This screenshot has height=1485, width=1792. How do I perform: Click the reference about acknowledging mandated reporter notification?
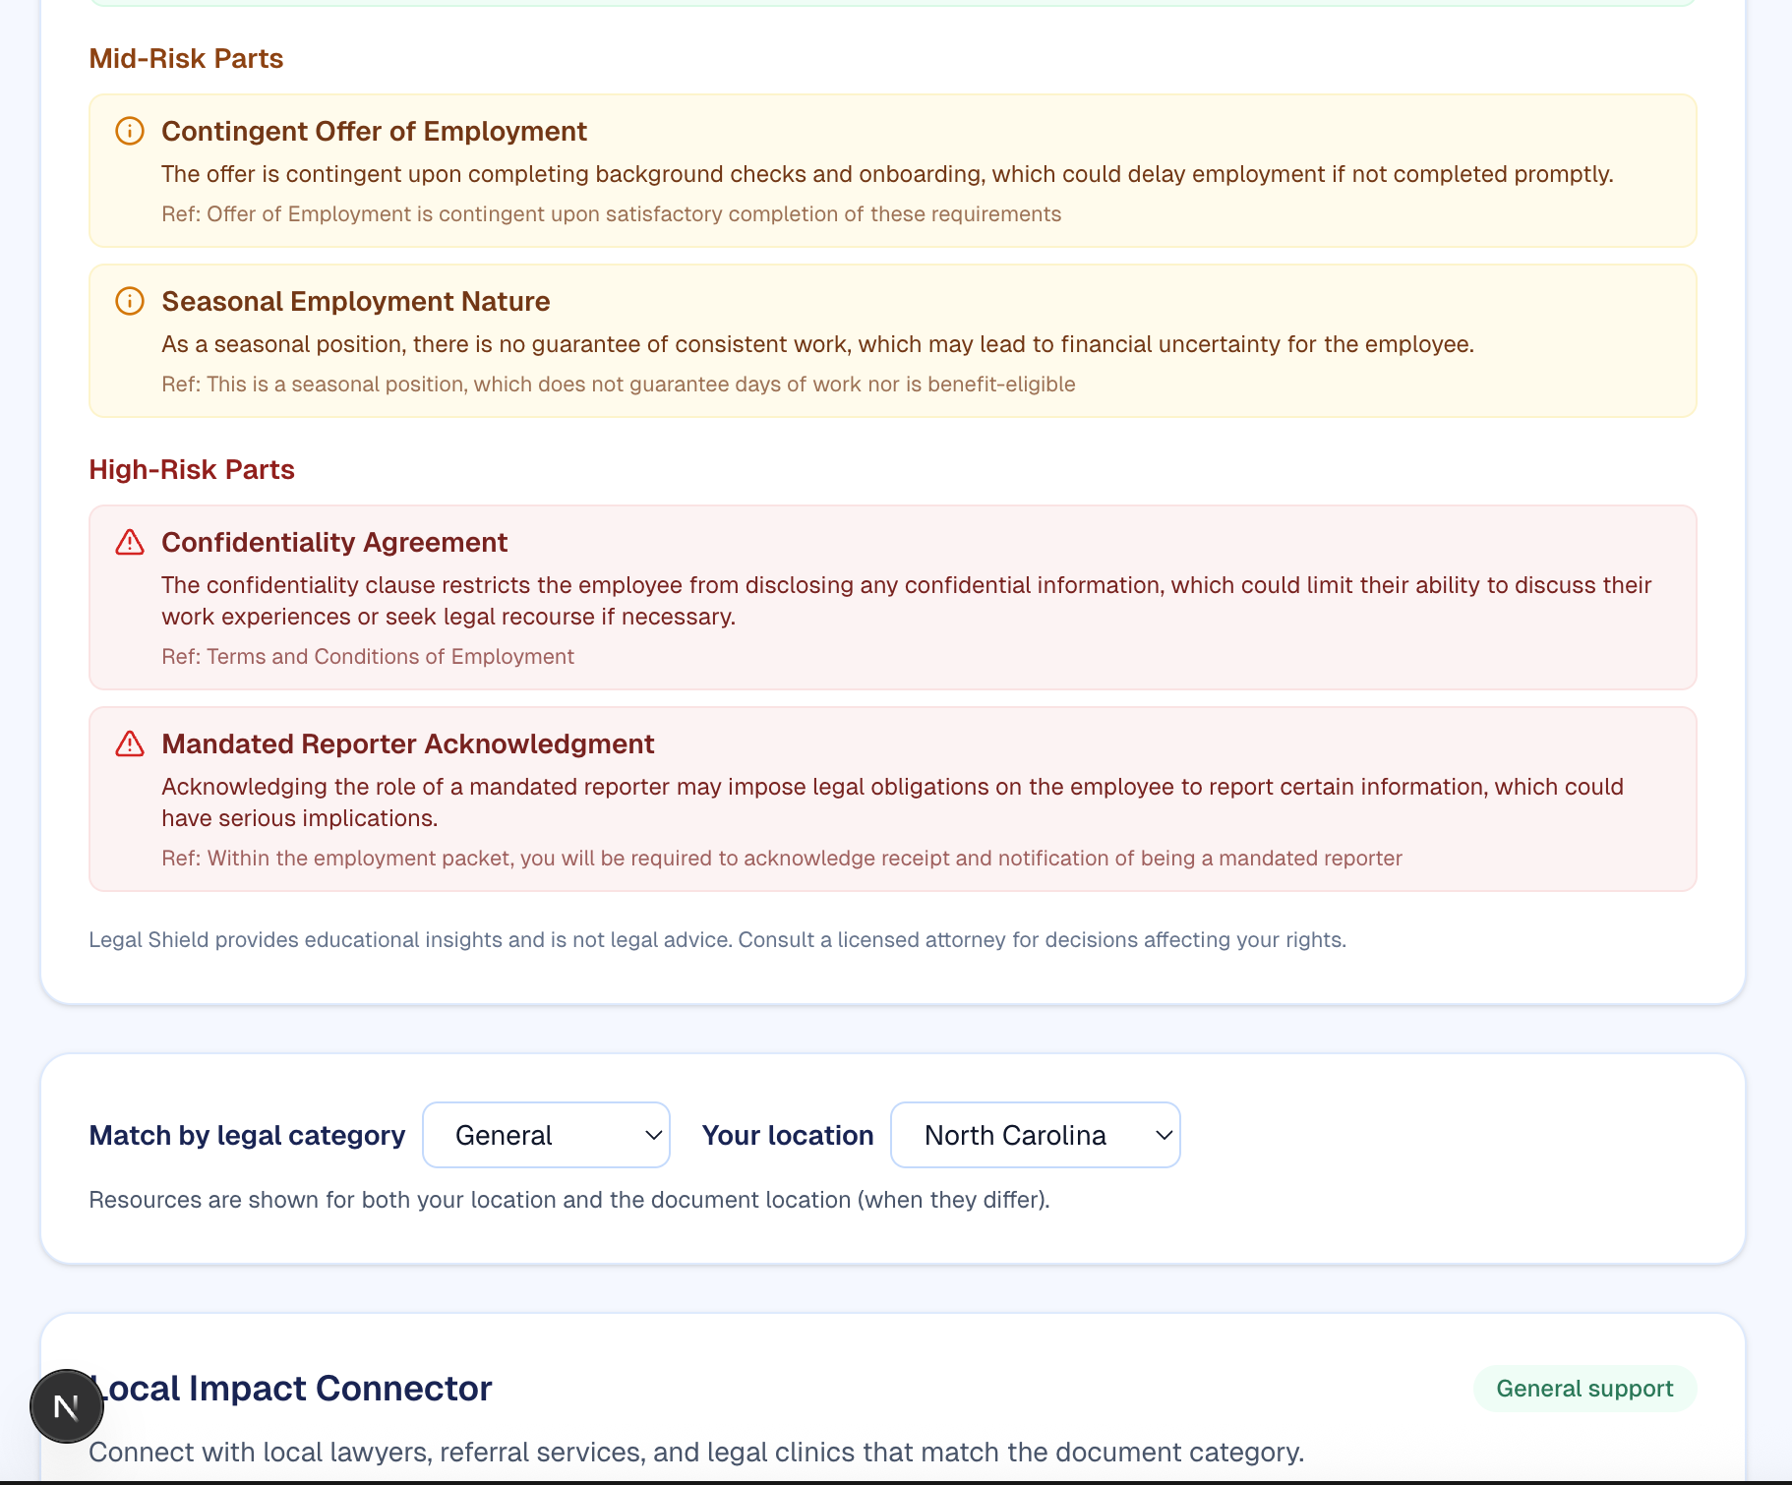click(x=782, y=859)
